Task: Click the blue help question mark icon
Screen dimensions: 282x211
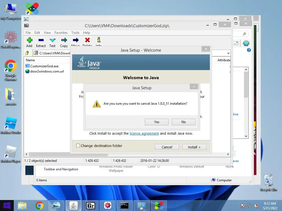Action: point(249,50)
